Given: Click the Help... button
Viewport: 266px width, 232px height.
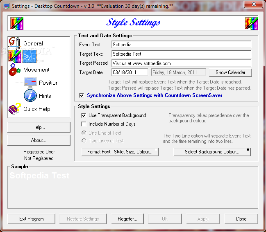Looking at the screenshot, I should point(39,127).
